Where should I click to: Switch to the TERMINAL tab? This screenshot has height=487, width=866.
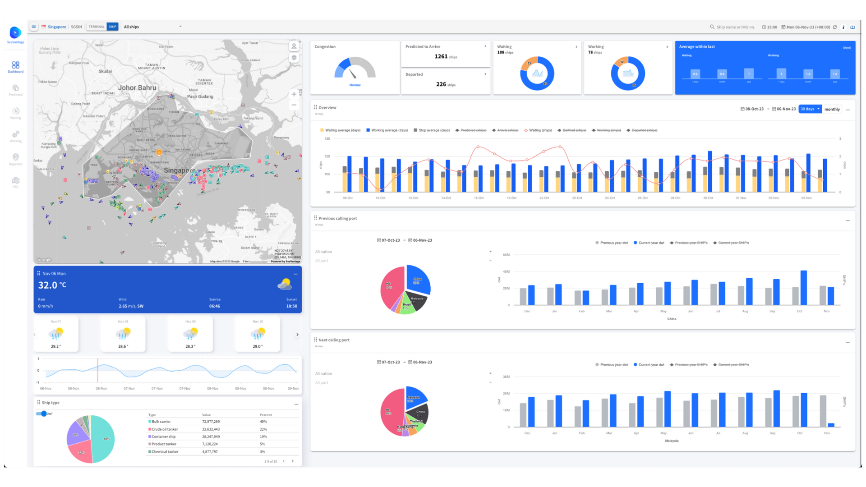(97, 27)
